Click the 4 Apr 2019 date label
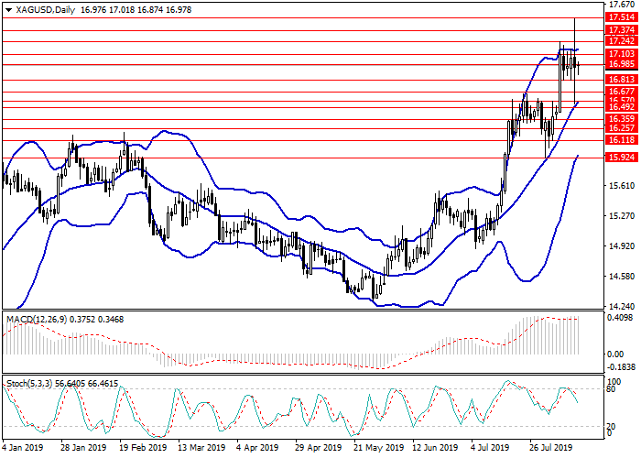Screen dimensions: 641x458 click(x=255, y=448)
